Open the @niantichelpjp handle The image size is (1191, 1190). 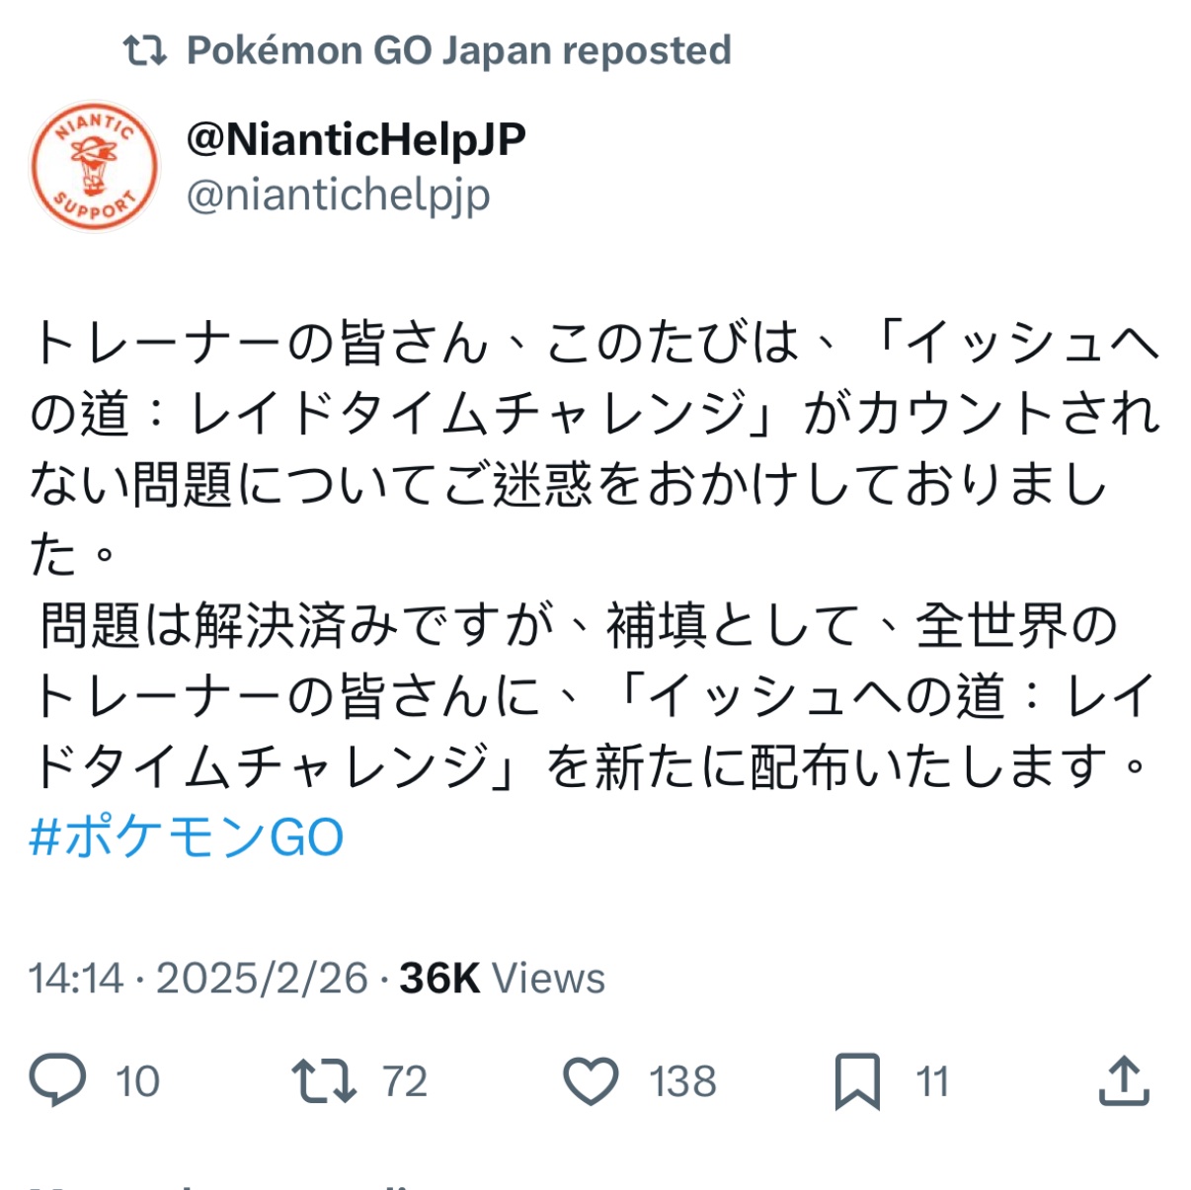tap(338, 195)
